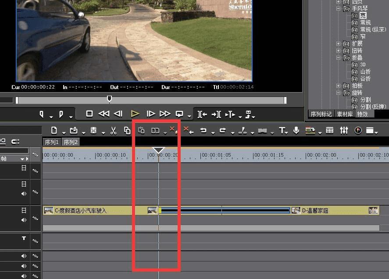Image resolution: width=389 pixels, height=279 pixels.
Task: Collapse the 折叠 effects folder
Action: point(338,57)
